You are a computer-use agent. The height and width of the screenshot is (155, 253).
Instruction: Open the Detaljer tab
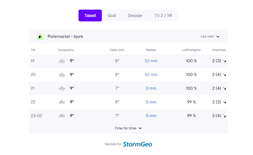pos(135,15)
